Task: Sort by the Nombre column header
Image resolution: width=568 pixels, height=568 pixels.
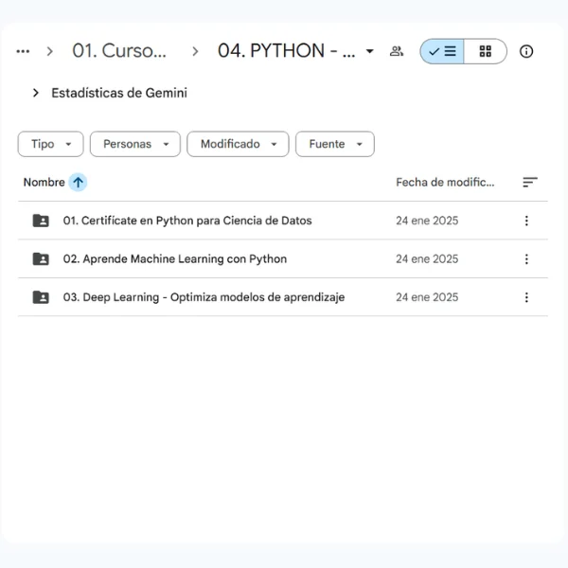Action: pyautogui.click(x=44, y=182)
